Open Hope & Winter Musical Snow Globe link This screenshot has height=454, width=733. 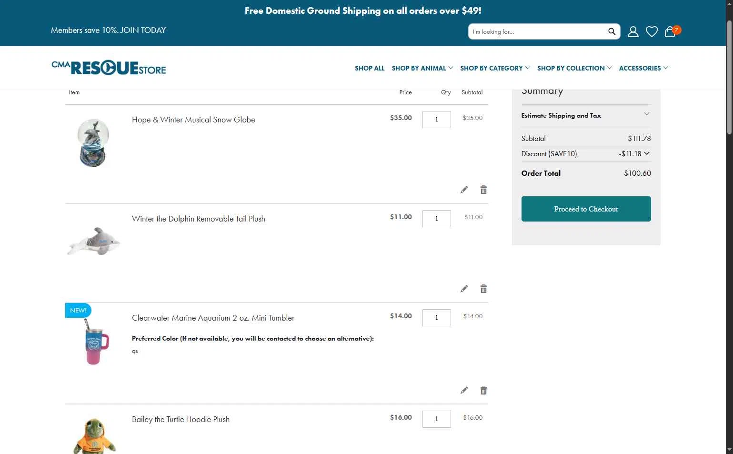193,120
